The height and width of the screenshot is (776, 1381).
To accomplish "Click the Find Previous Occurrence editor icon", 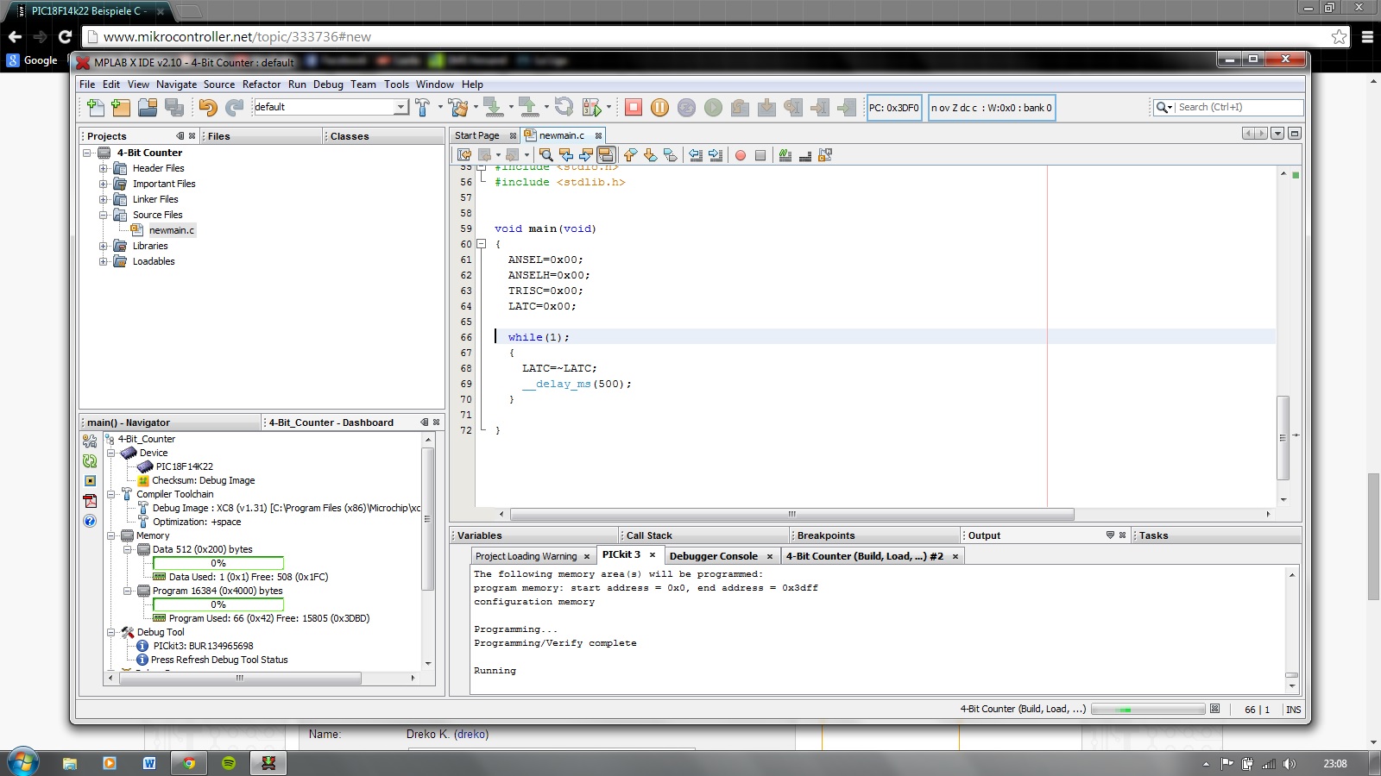I will [x=566, y=155].
